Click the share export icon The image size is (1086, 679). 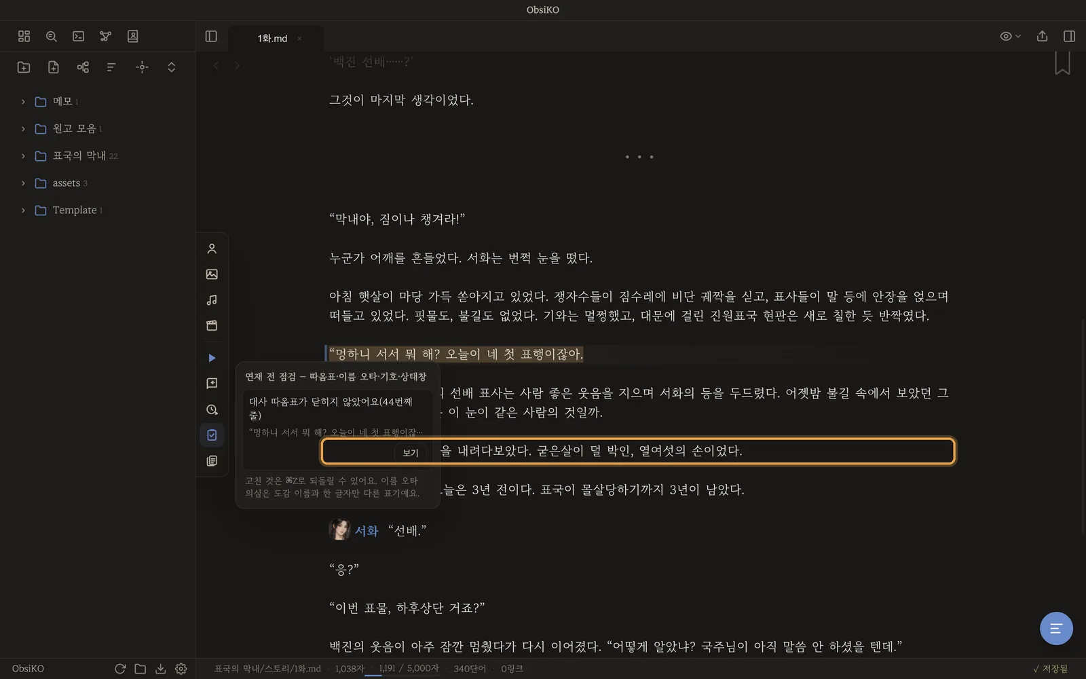point(1043,37)
